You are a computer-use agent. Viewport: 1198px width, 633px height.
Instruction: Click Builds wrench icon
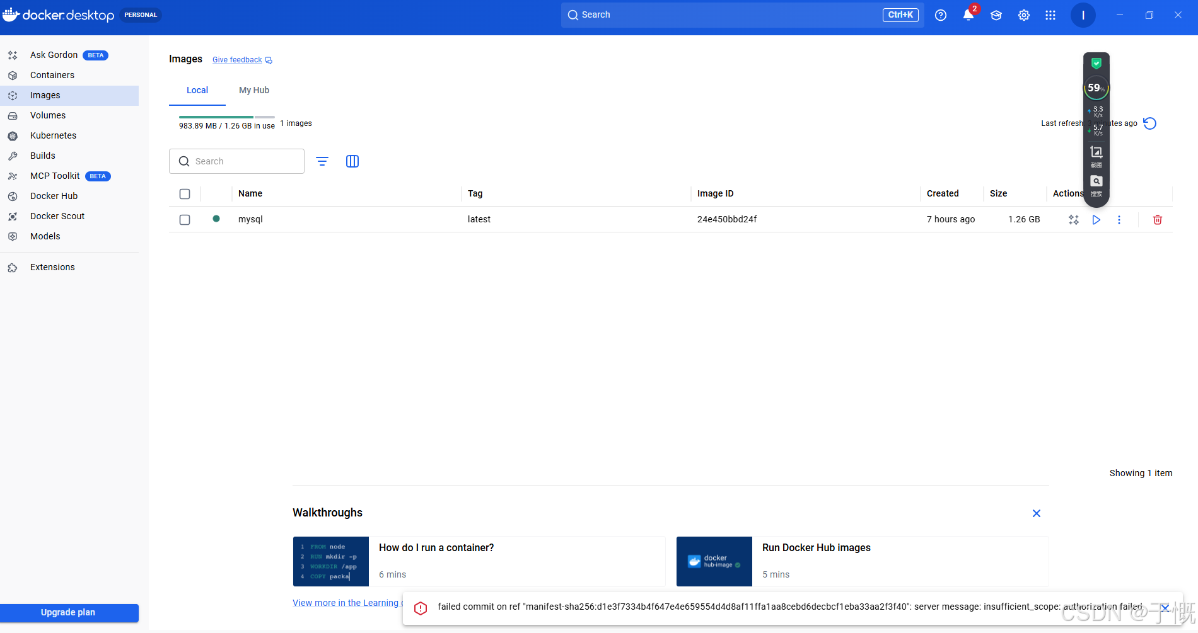pyautogui.click(x=13, y=156)
